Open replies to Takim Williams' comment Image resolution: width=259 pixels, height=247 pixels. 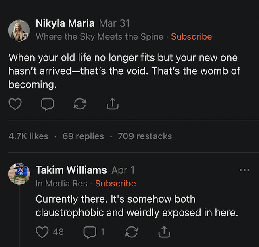pyautogui.click(x=89, y=232)
